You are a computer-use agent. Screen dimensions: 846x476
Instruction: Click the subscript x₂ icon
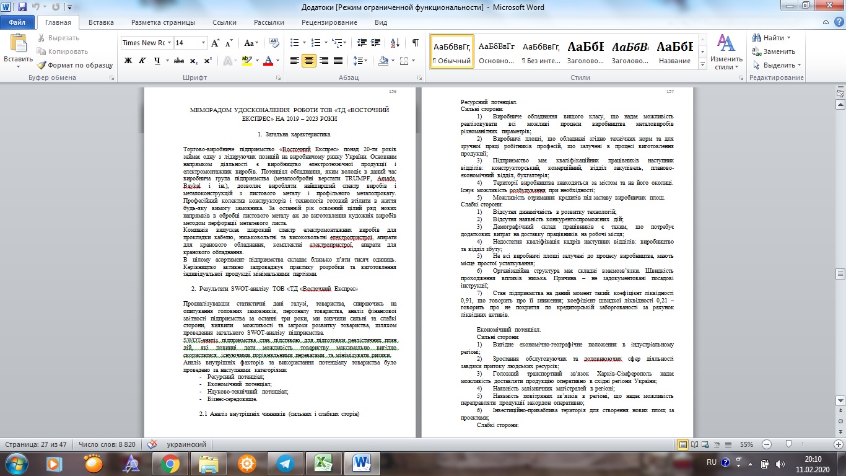(x=194, y=61)
